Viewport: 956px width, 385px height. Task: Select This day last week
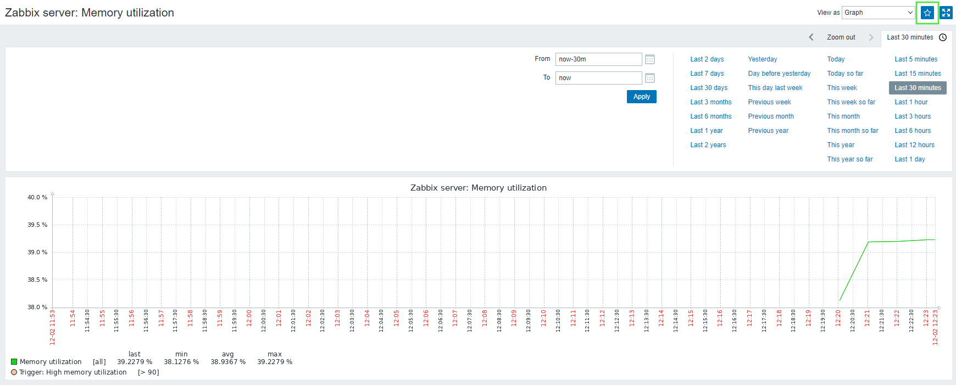coord(775,88)
